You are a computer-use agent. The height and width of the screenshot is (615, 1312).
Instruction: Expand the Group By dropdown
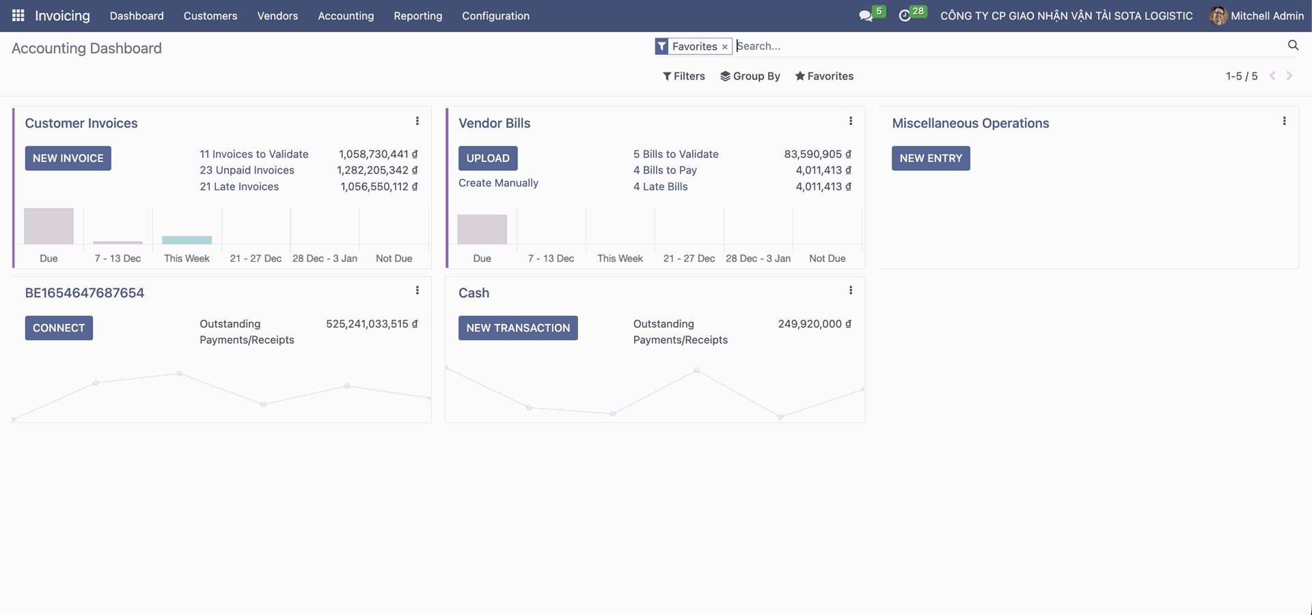point(750,76)
